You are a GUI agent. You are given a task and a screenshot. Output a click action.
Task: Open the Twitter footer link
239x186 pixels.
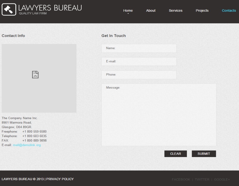[x=202, y=180]
